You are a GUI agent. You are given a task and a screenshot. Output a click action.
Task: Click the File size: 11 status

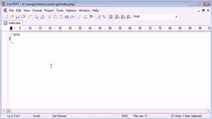point(140,116)
